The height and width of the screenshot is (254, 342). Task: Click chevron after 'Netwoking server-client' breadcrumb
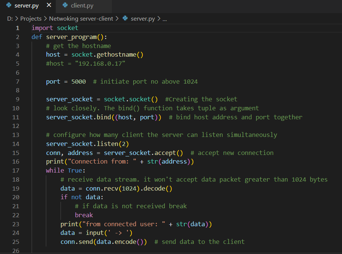tap(117, 19)
